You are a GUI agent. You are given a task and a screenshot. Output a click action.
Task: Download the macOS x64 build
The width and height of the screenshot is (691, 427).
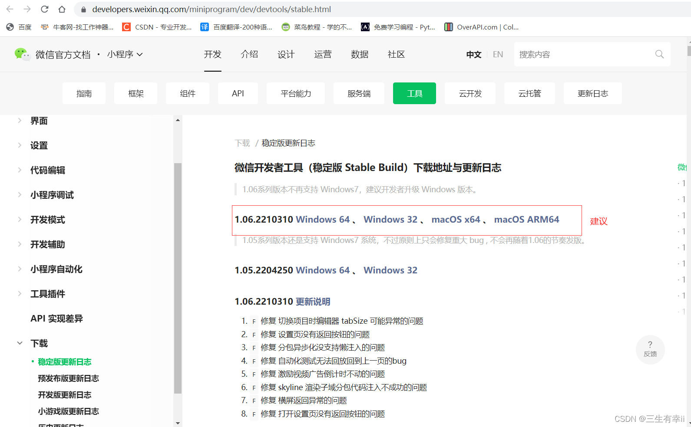click(456, 220)
